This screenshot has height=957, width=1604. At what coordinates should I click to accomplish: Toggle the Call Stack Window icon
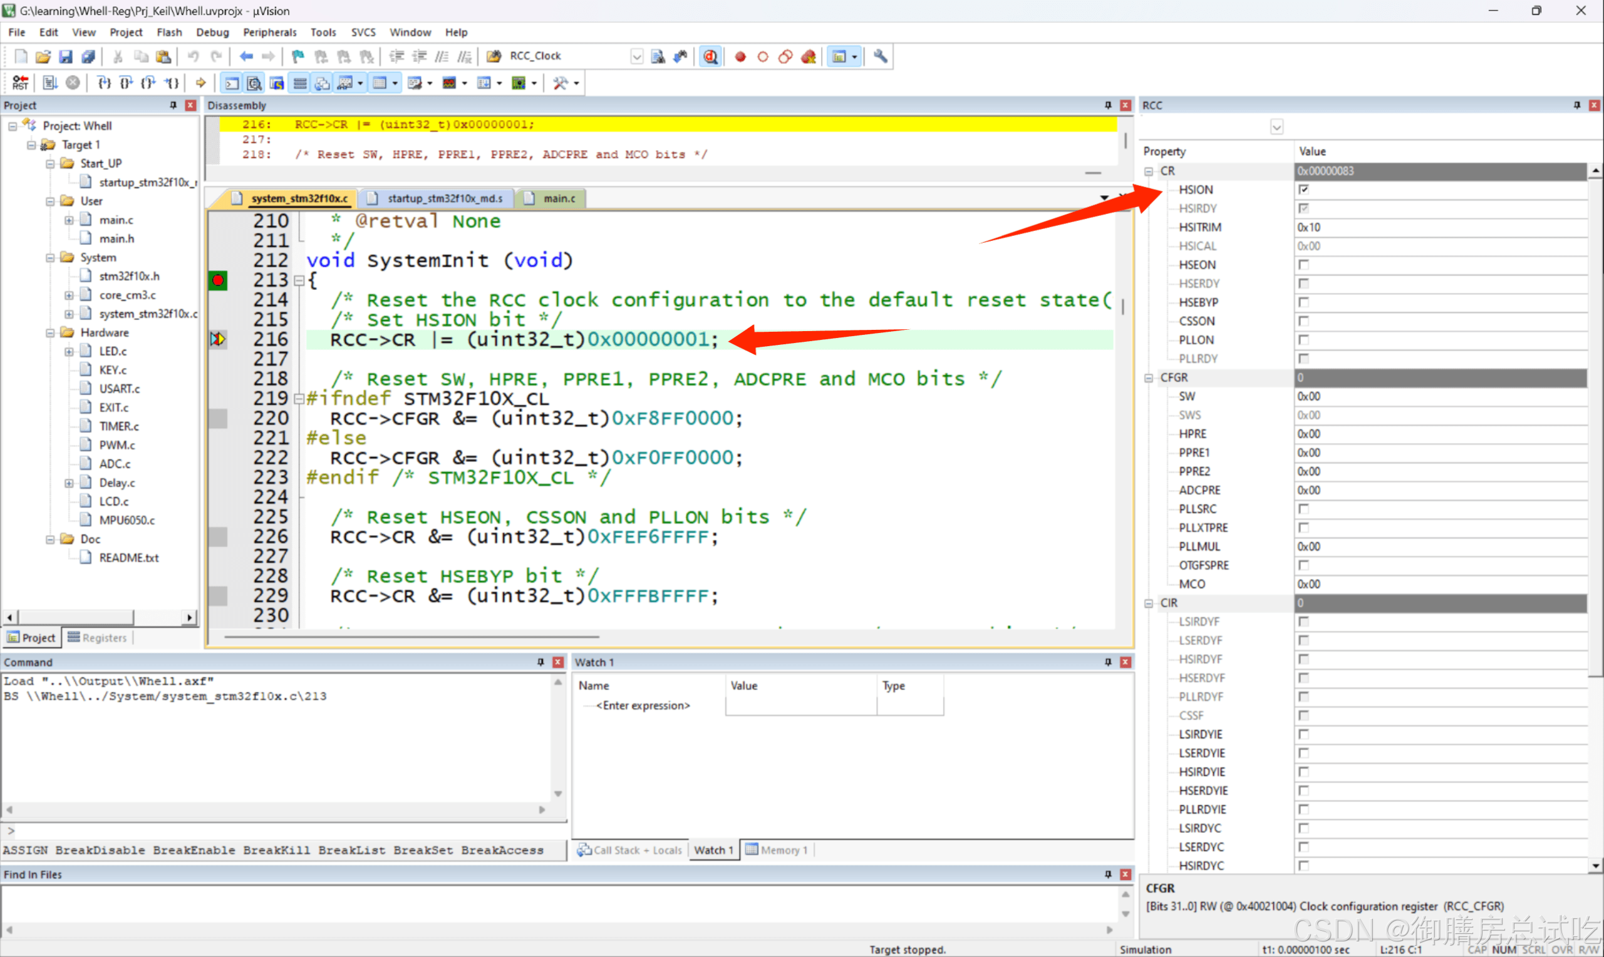click(322, 83)
